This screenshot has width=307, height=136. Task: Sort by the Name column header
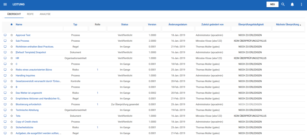point(19,25)
